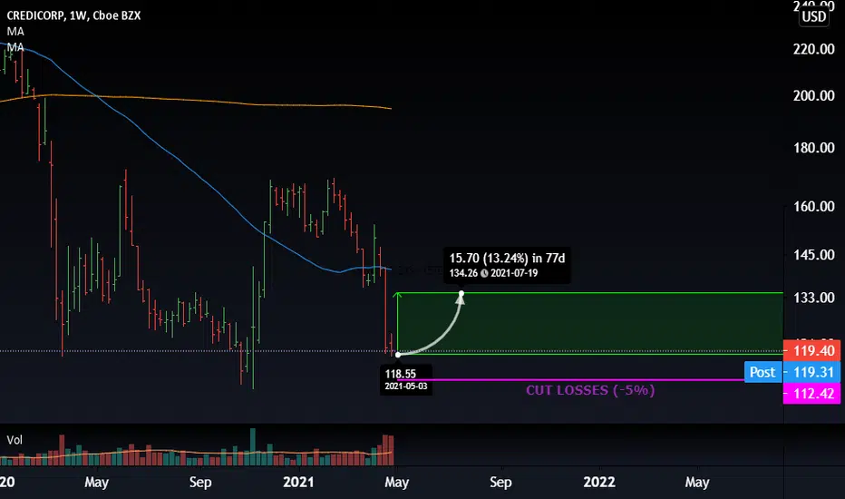Click the 180.00 price axis label
This screenshot has width=845, height=499.
[x=814, y=148]
